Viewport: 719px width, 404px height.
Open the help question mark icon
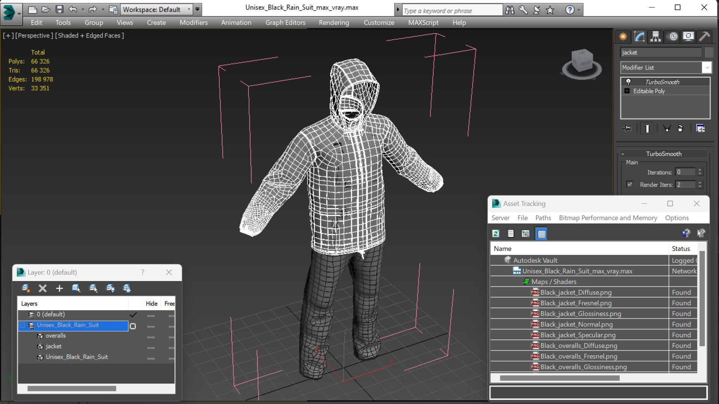(x=570, y=10)
